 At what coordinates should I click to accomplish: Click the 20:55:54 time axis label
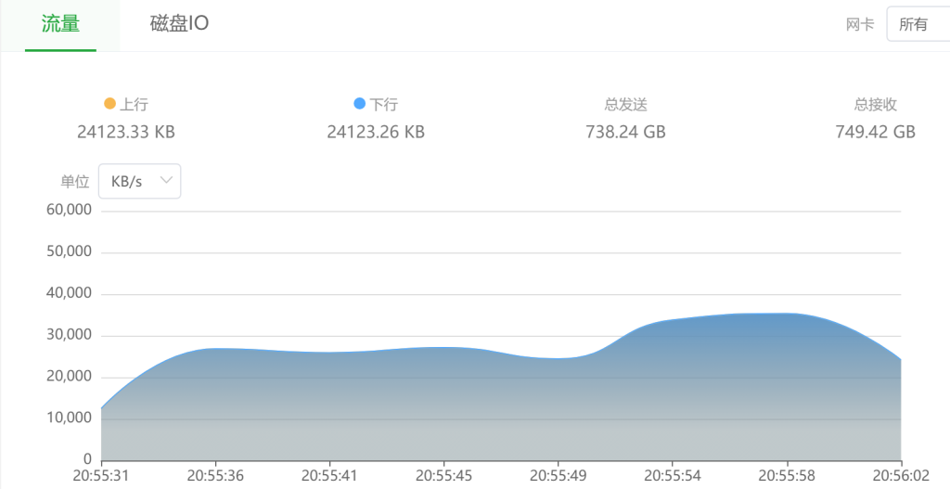(673, 476)
